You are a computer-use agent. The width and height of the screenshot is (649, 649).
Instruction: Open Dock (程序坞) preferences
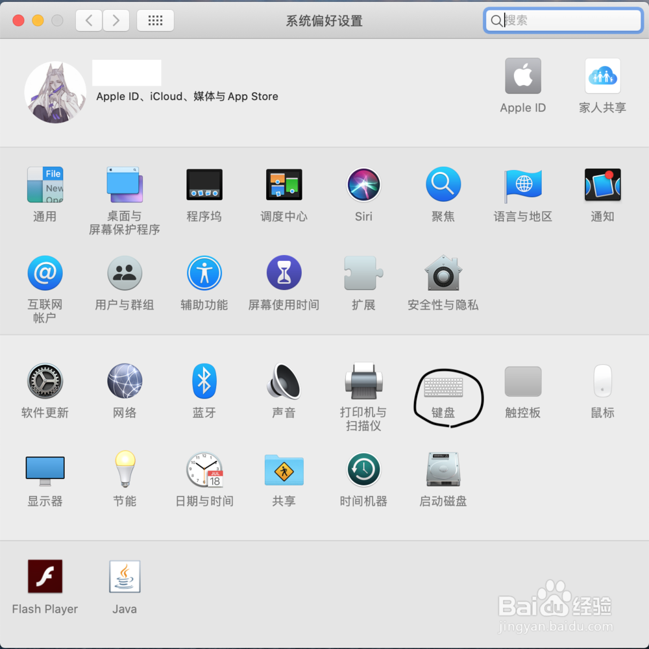[204, 185]
